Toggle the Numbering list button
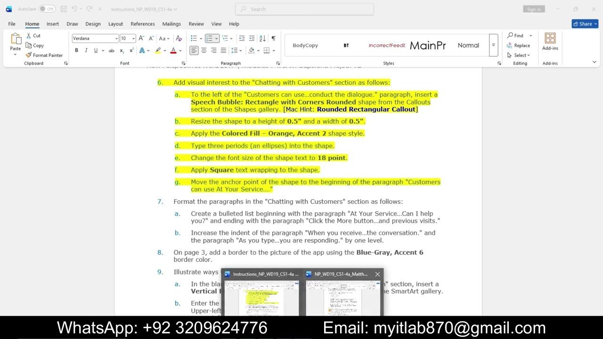This screenshot has width=603, height=339. pos(209,39)
